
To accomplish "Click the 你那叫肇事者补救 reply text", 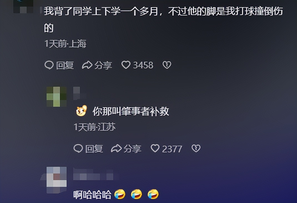I will point(131,111).
